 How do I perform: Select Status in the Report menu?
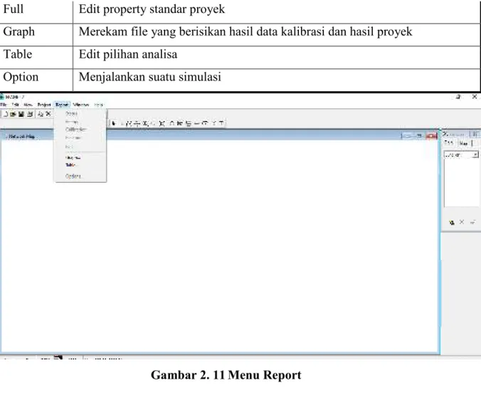click(x=80, y=114)
